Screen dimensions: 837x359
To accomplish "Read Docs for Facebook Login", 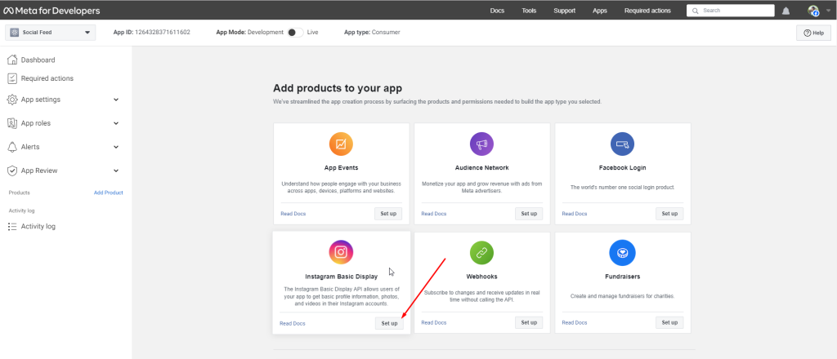I will (x=575, y=214).
